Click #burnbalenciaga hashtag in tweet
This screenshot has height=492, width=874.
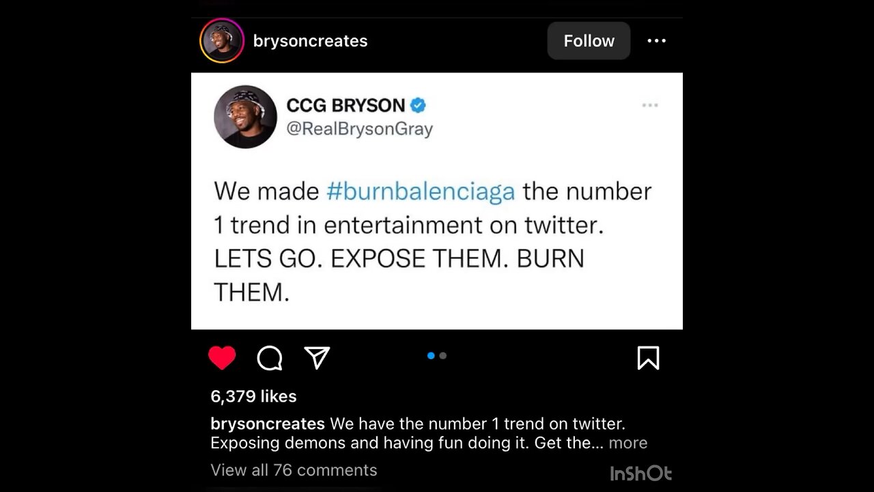(x=421, y=191)
